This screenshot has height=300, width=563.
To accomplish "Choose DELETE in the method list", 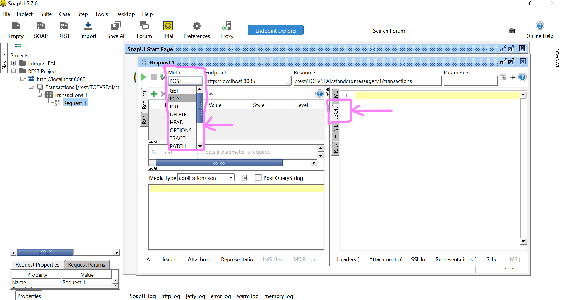I will click(183, 114).
